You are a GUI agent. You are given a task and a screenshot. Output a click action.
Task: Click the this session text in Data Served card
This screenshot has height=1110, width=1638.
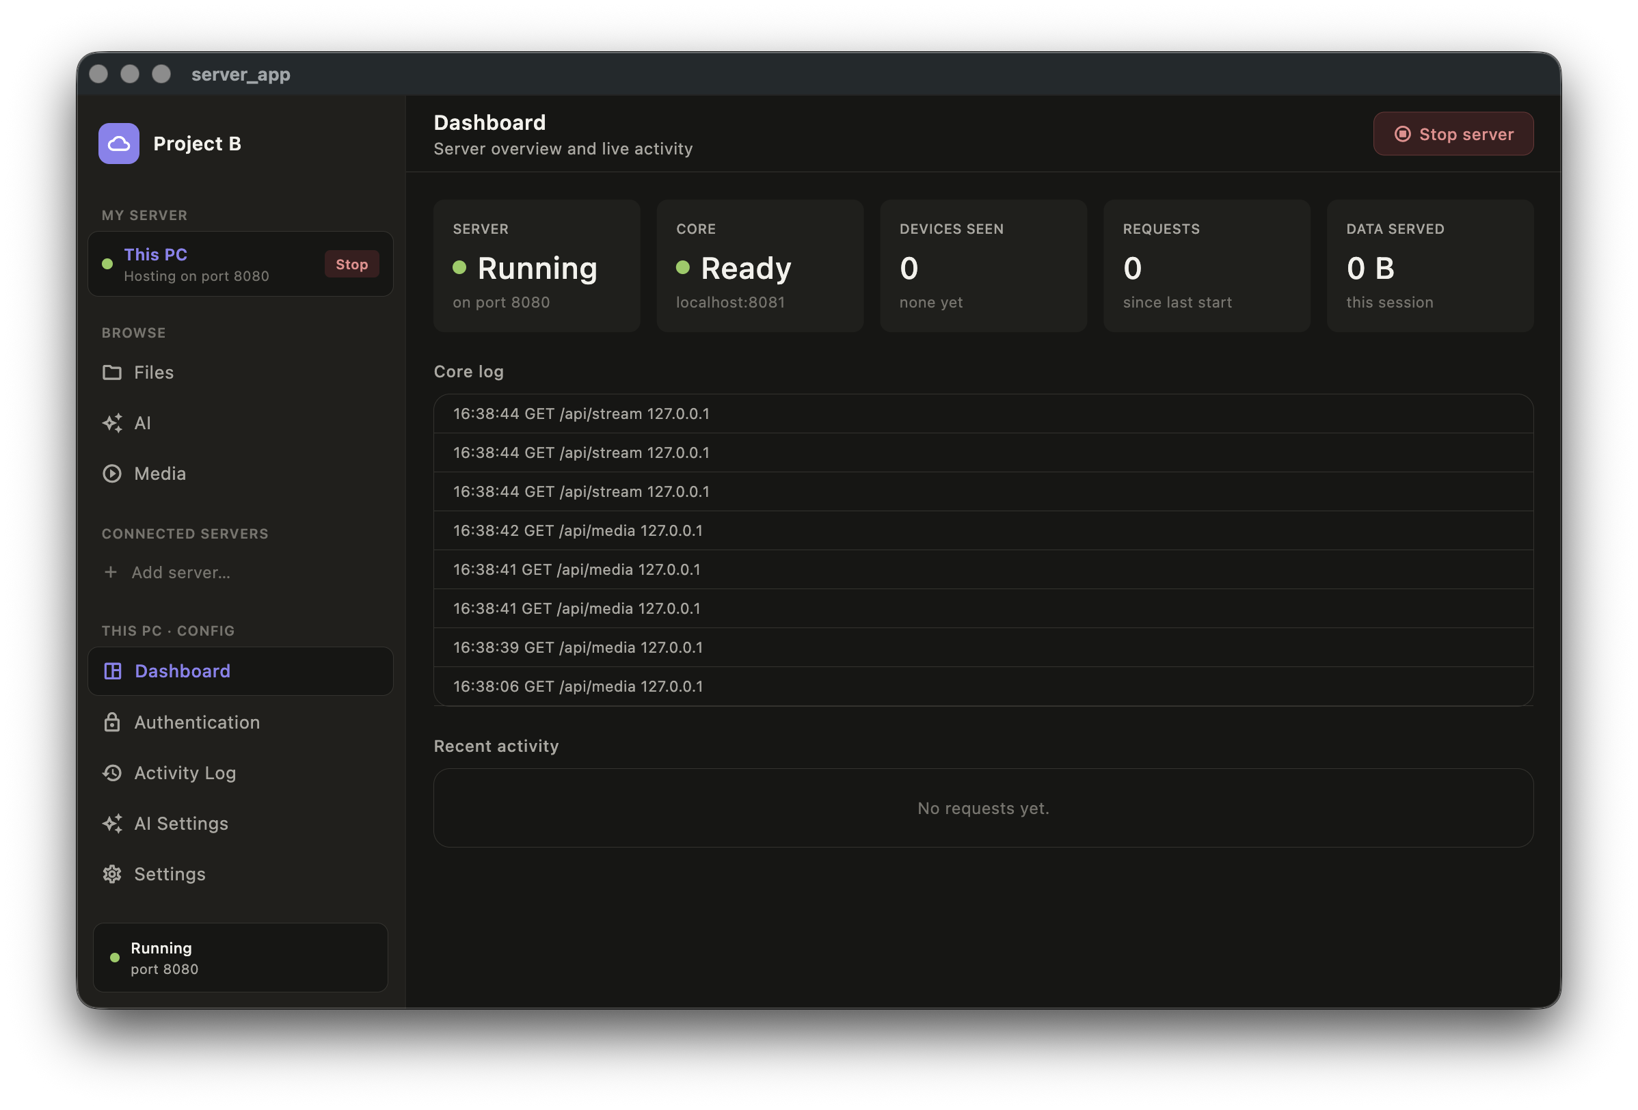(x=1390, y=302)
